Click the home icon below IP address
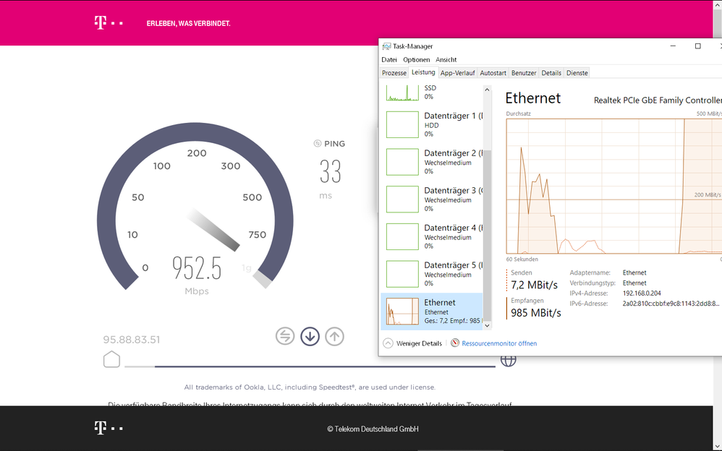The image size is (722, 451). pos(111,359)
